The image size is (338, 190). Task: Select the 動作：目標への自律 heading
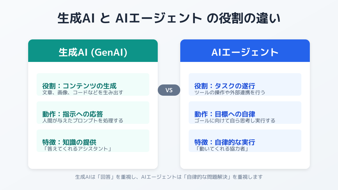(225, 114)
